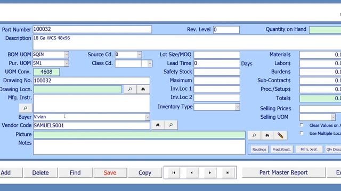Screen dimensions: 341x191
Task: Open the Mfr's. Xref. screen
Action: [309, 150]
